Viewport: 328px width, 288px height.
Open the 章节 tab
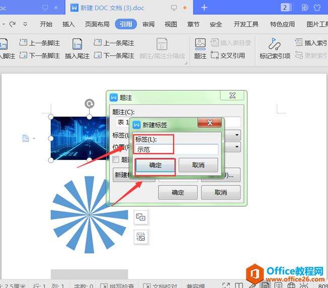tap(193, 25)
